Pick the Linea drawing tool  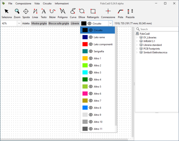[35, 13]
